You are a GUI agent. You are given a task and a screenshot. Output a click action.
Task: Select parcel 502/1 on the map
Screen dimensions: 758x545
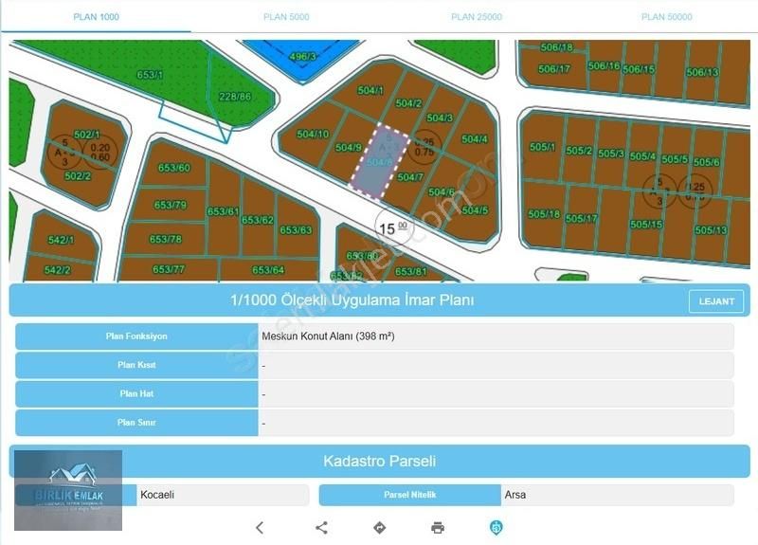pos(87,135)
